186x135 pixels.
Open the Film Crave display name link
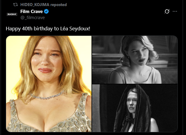click(32, 12)
